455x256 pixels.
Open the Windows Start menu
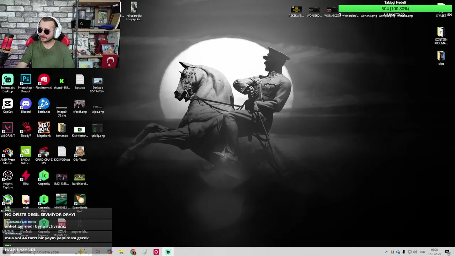(5, 252)
